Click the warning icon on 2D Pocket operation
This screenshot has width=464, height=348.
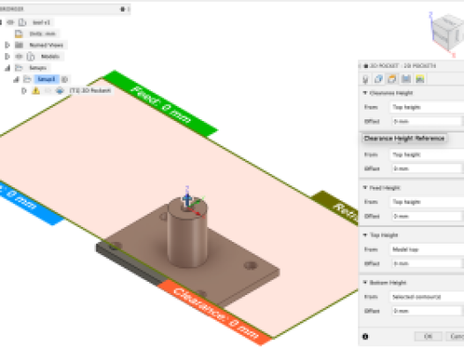point(36,91)
